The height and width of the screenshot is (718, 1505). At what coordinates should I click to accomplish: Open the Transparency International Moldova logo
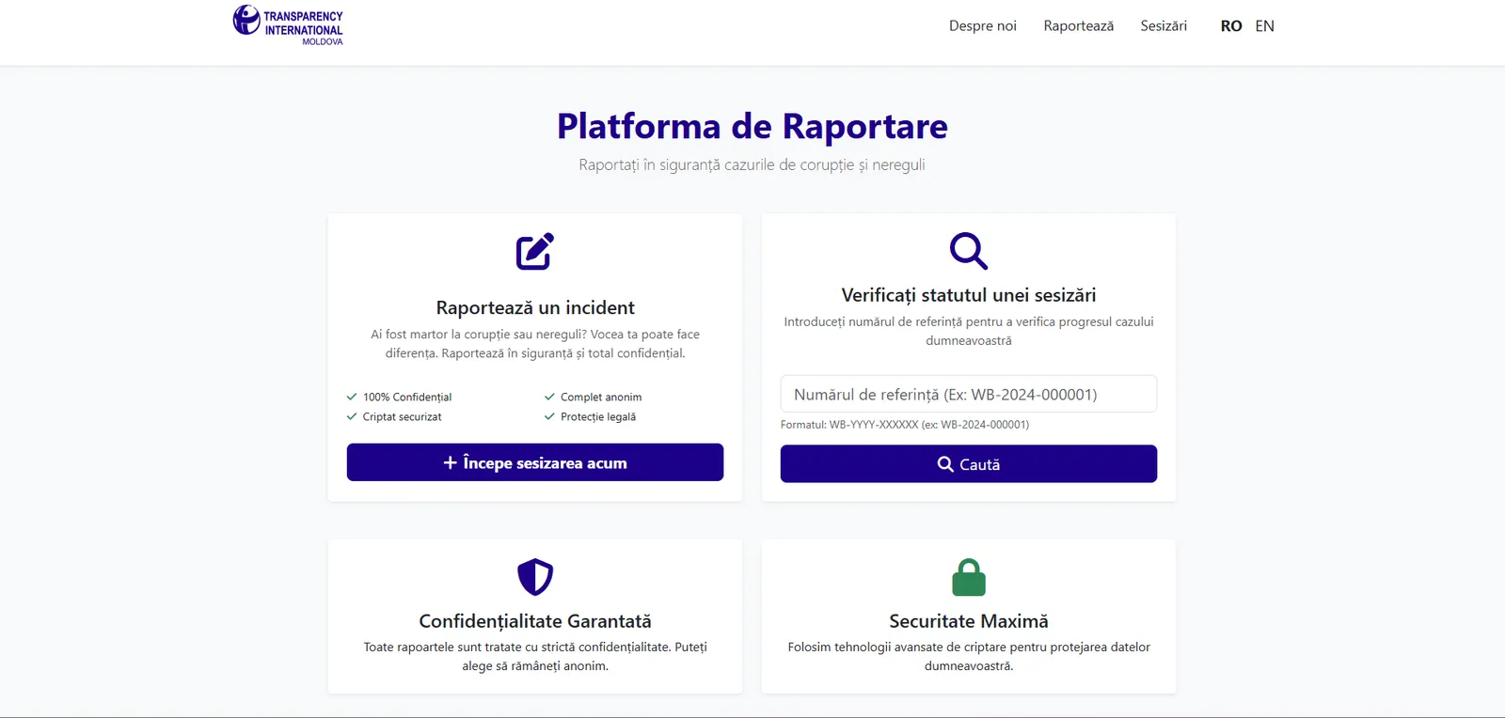click(x=288, y=25)
